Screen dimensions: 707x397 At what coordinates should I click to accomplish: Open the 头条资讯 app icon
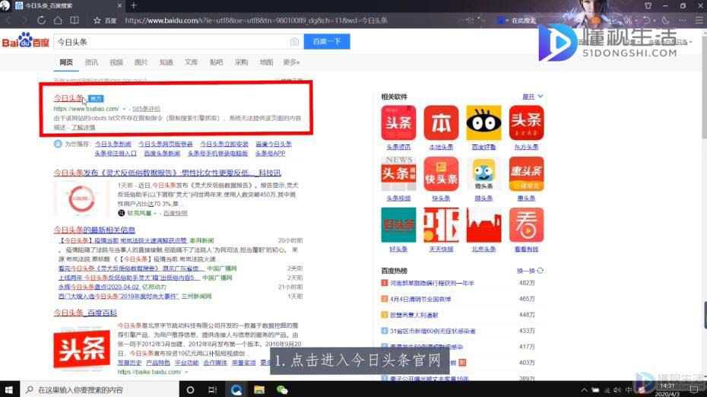[x=398, y=122]
